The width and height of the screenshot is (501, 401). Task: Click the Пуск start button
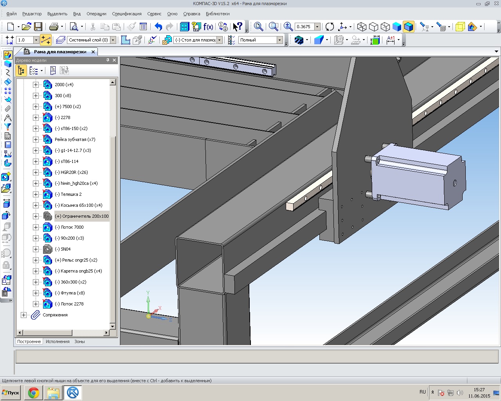[11, 392]
